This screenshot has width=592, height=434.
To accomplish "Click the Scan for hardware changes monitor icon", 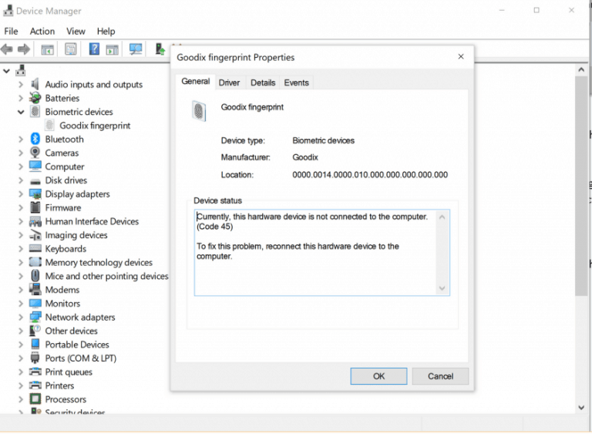I will 136,49.
